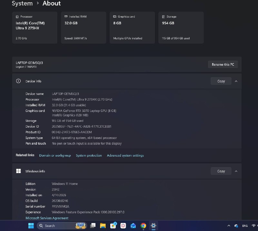
Task: Show hidden system tray icons
Action: click(x=229, y=226)
